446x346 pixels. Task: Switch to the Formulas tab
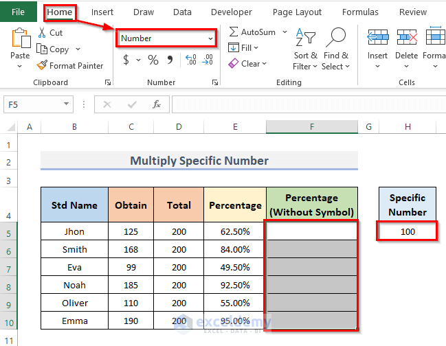[359, 12]
